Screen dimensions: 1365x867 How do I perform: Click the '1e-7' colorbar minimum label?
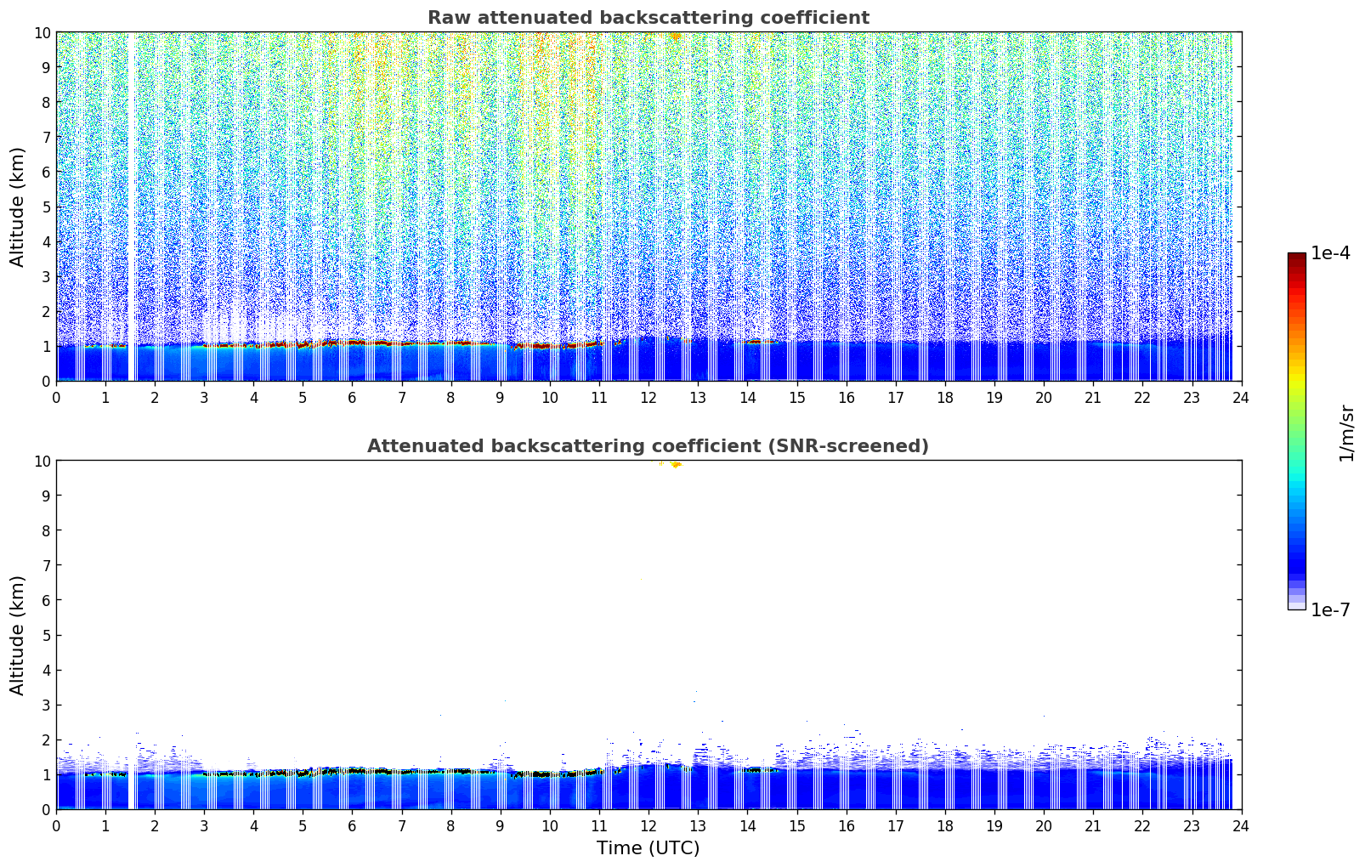click(x=1330, y=609)
